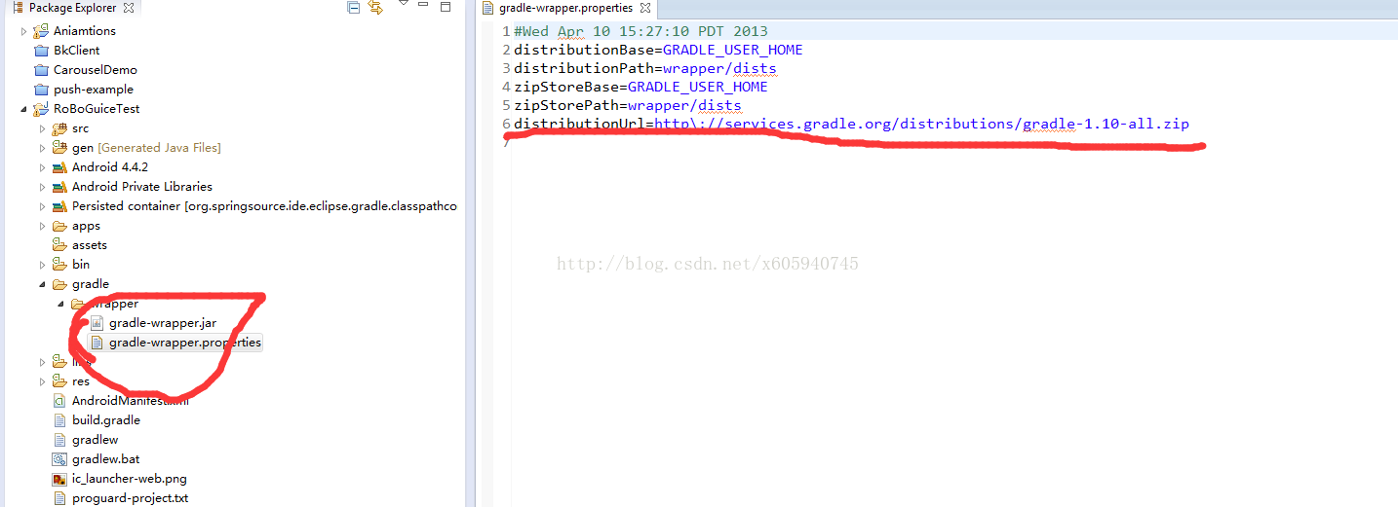Click the push-example closed project icon
The image size is (1398, 507).
[41, 90]
